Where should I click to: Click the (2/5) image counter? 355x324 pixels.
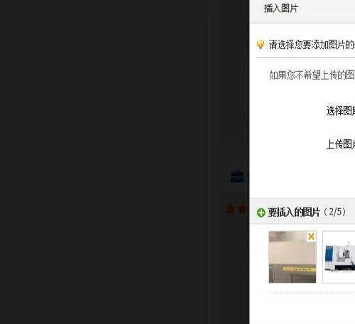click(334, 212)
